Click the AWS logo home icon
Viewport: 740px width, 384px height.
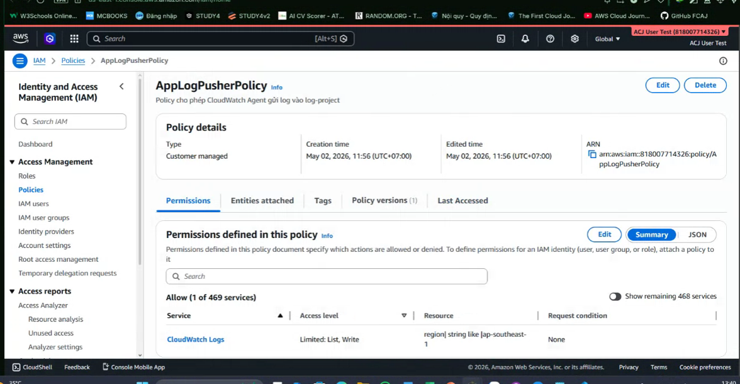tap(20, 39)
